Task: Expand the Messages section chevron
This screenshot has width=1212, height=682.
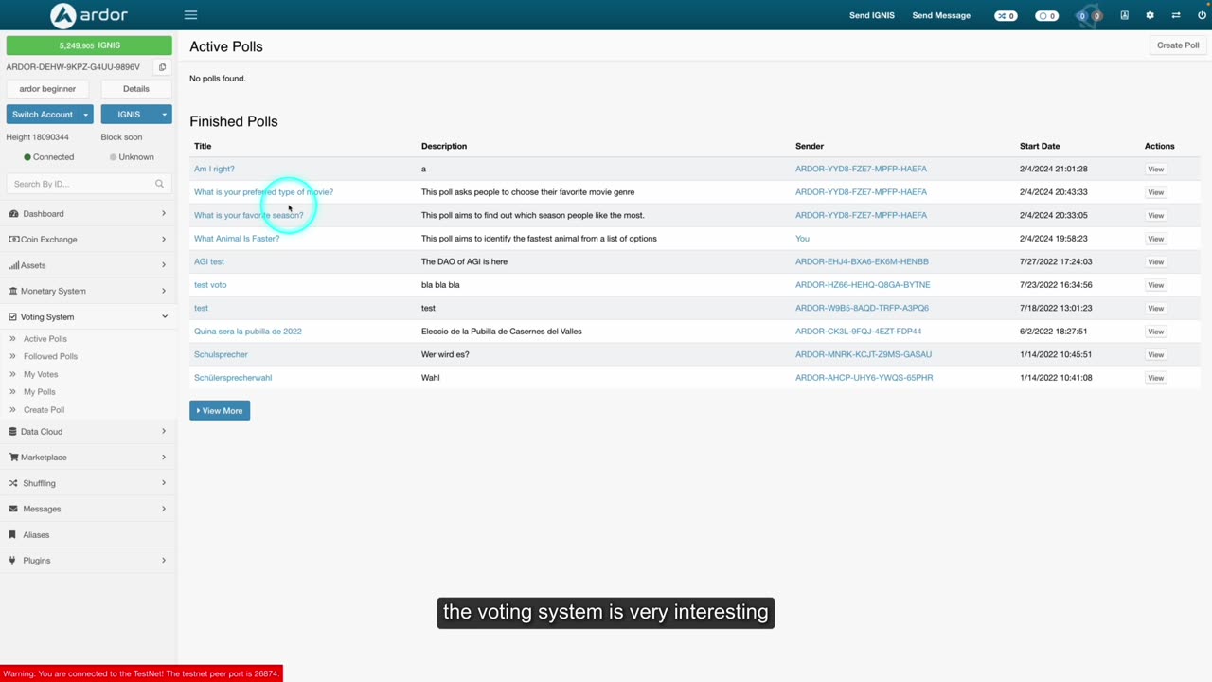Action: click(x=164, y=509)
